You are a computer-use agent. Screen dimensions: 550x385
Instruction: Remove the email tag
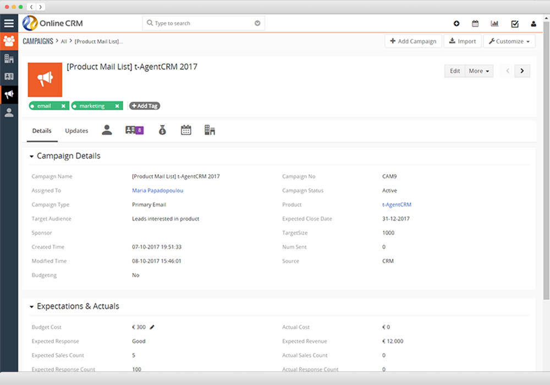coord(63,106)
